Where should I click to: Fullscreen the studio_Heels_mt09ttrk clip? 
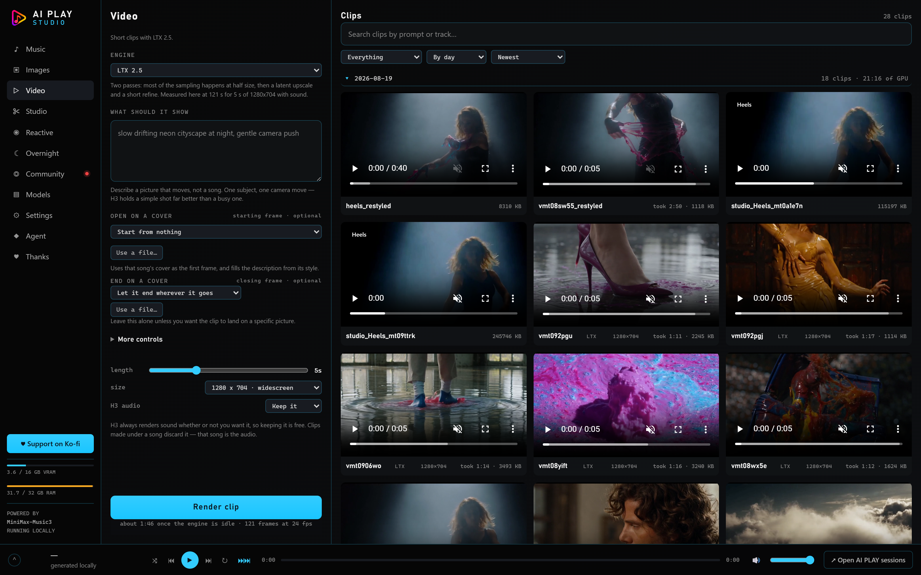485,298
